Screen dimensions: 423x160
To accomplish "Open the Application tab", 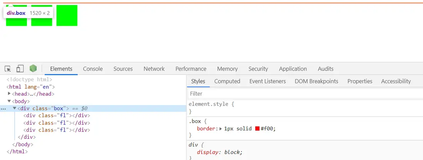I will pos(293,69).
